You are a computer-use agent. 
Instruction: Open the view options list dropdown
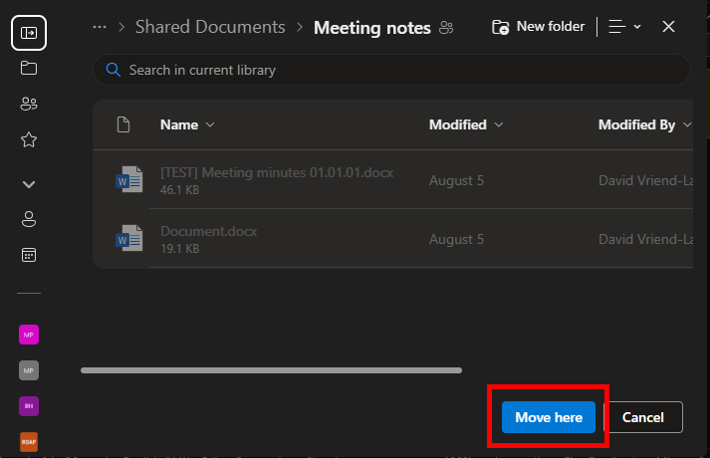pos(624,27)
